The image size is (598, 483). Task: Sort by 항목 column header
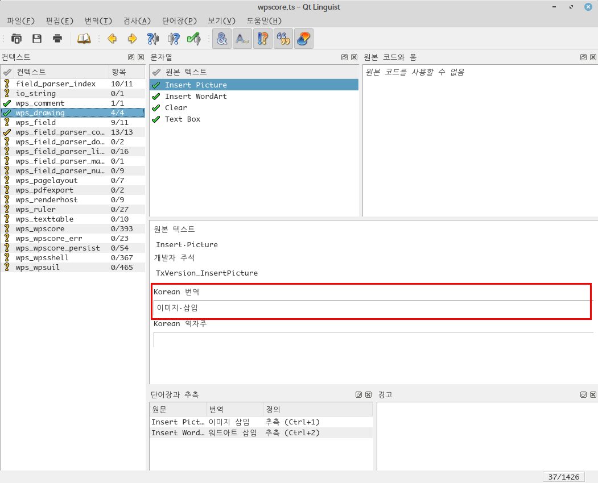(x=127, y=72)
